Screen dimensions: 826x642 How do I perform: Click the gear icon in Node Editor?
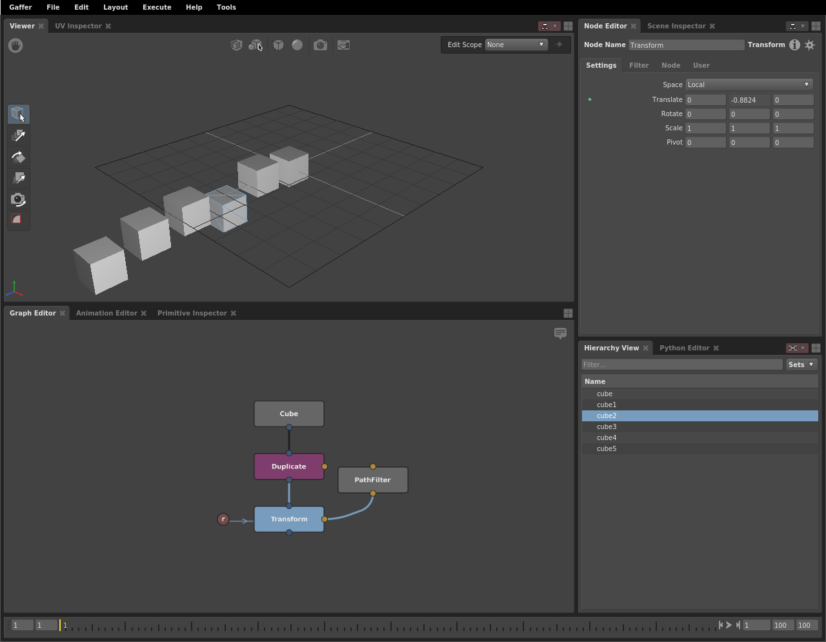point(810,45)
